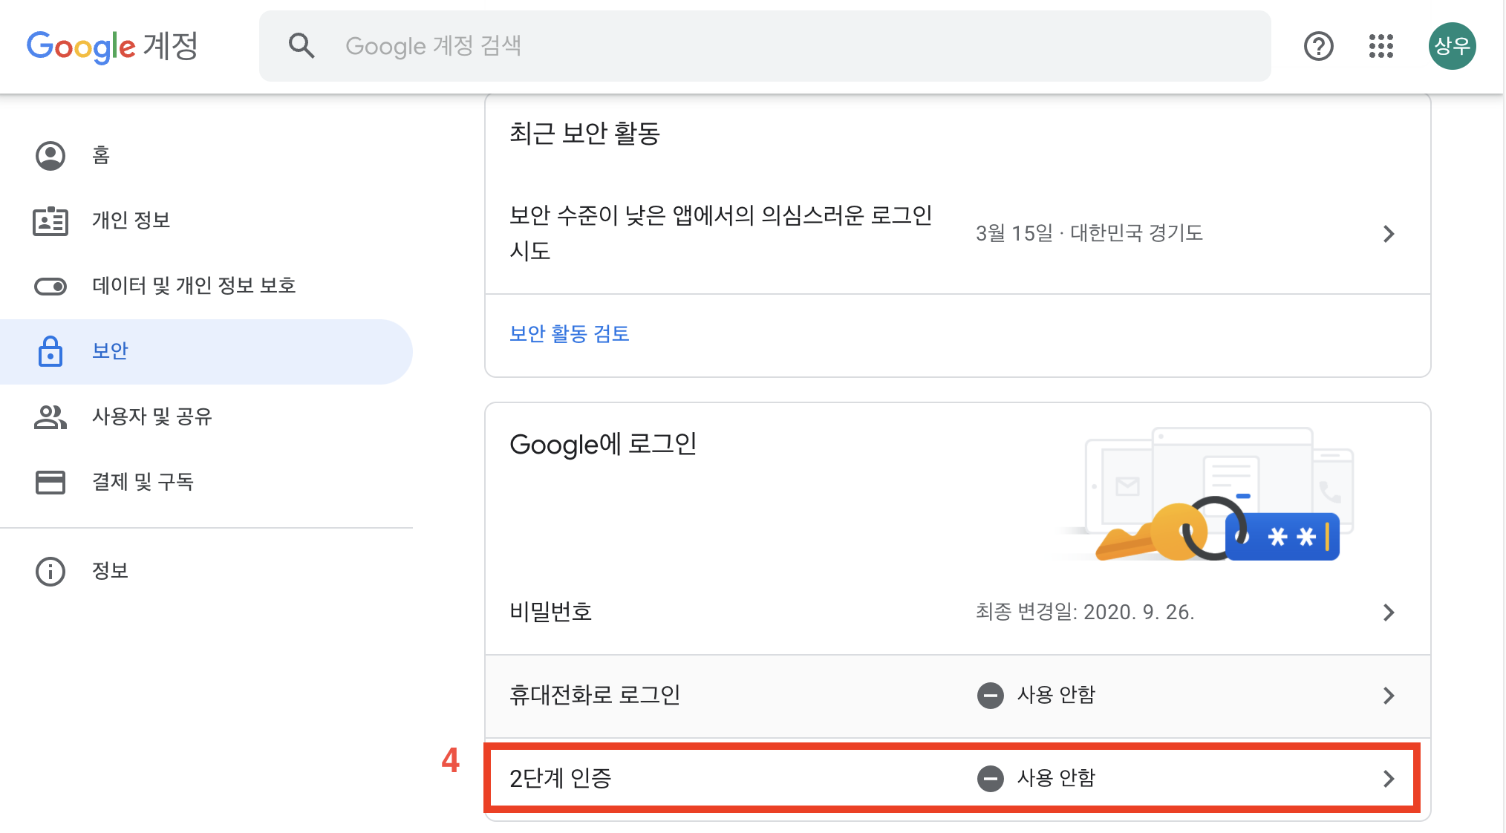The height and width of the screenshot is (833, 1506).
Task: Expand the 휴대전화로 로그인 row chevron
Action: pyautogui.click(x=1388, y=696)
